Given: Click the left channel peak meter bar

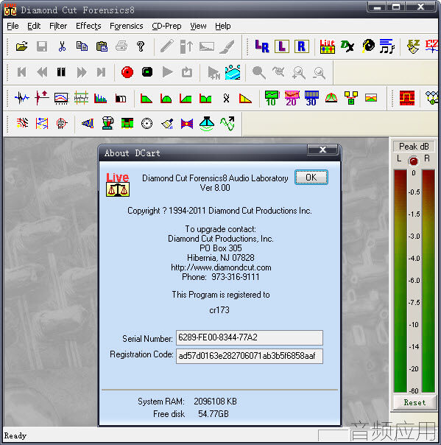Looking at the screenshot, I should pos(401,281).
